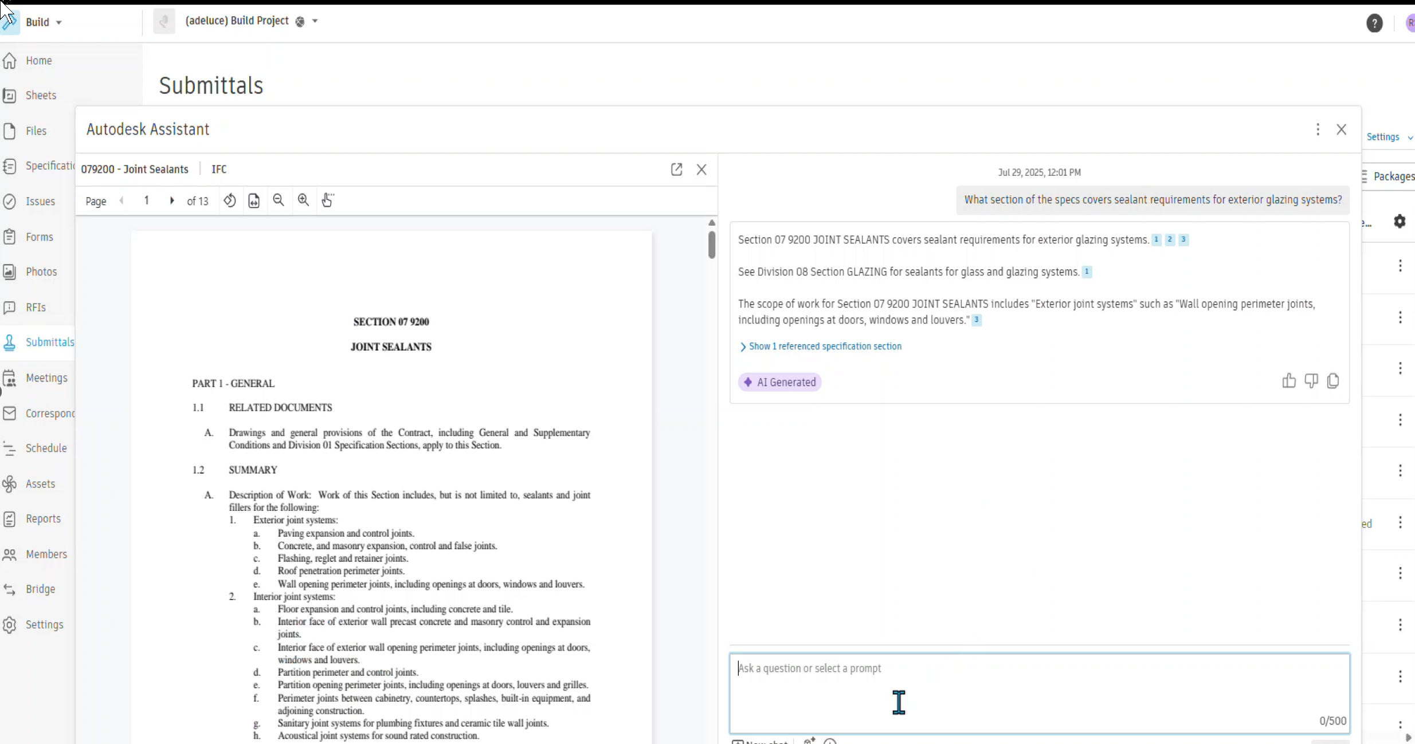This screenshot has height=744, width=1415.
Task: Zoom out of the document viewer
Action: [x=279, y=200]
